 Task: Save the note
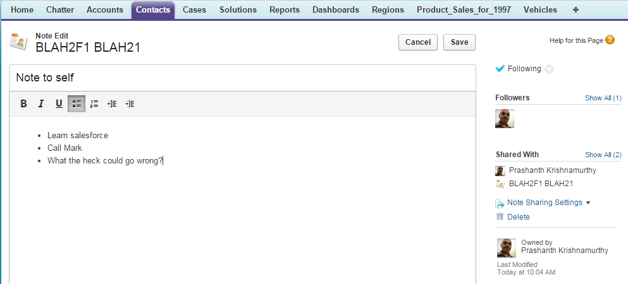pyautogui.click(x=459, y=42)
